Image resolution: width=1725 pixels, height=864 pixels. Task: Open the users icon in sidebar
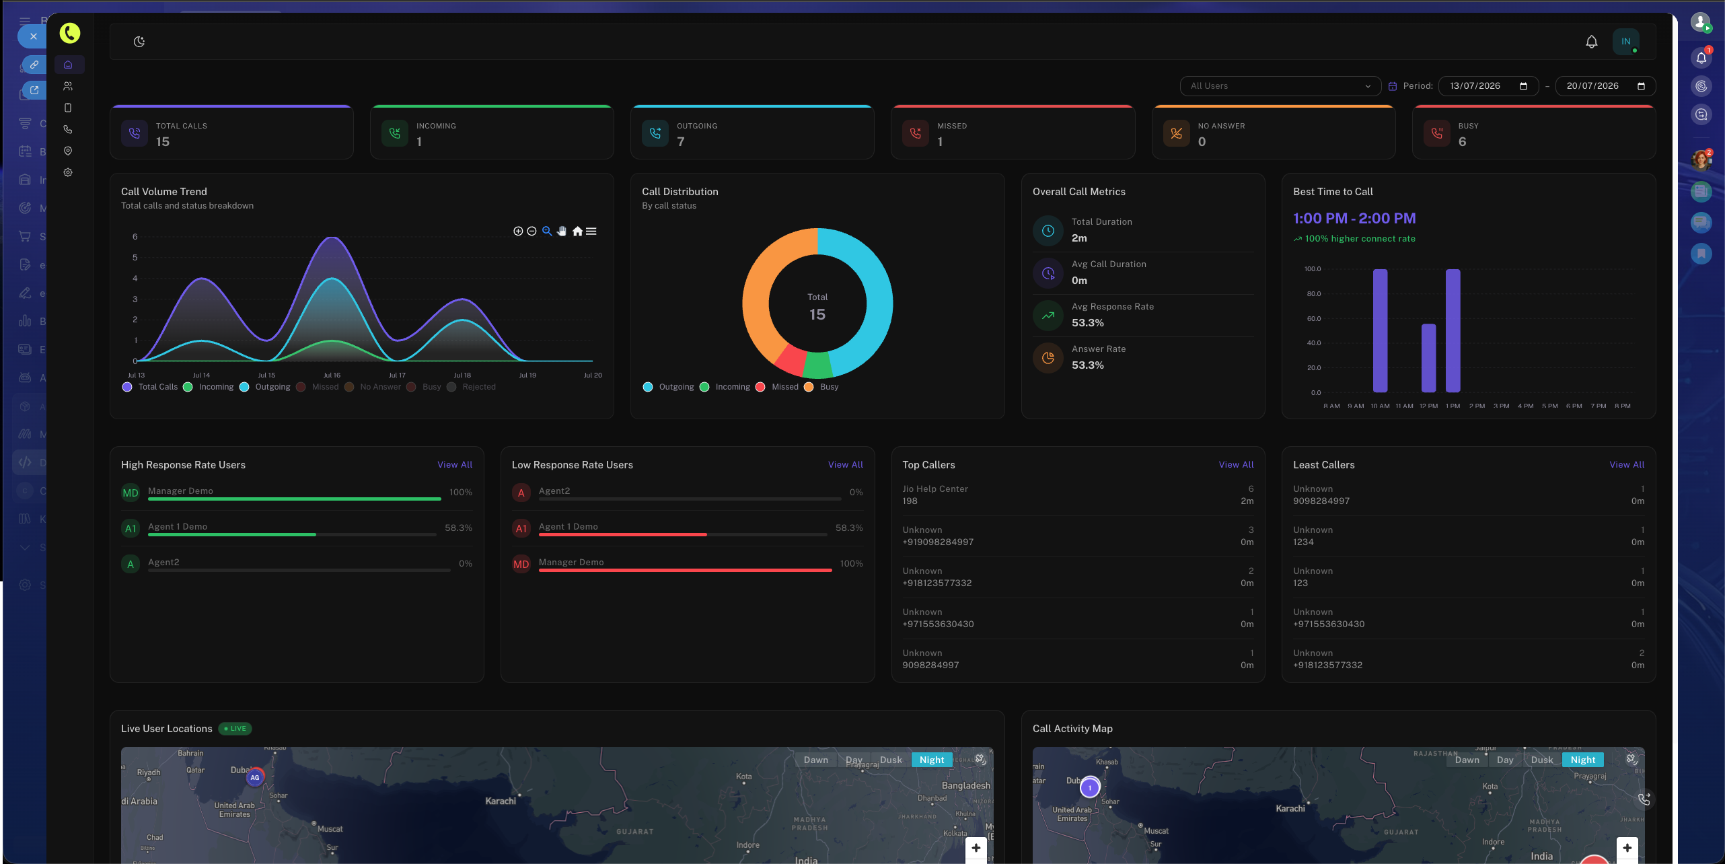coord(68,86)
